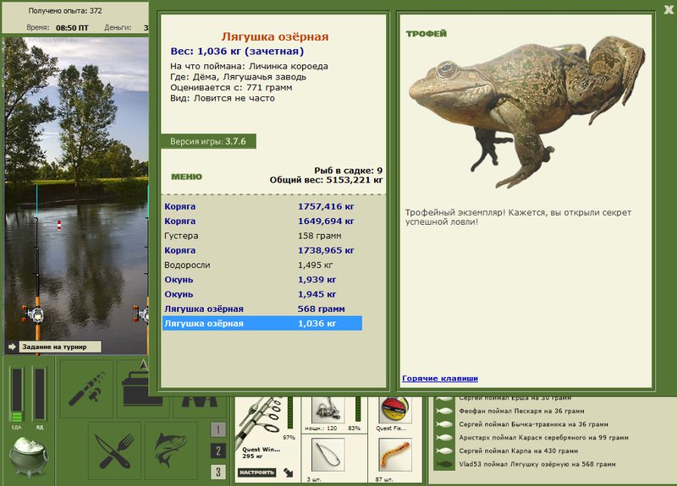The image size is (677, 486).
Task: Select the Окунь 1,945 кг entry
Action: coord(262,294)
